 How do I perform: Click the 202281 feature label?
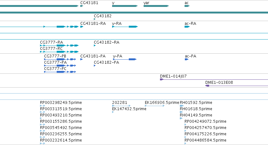(x=120, y=103)
